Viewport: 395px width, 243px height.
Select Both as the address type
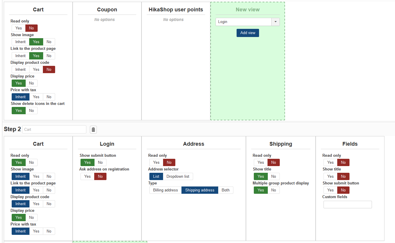tap(226, 190)
